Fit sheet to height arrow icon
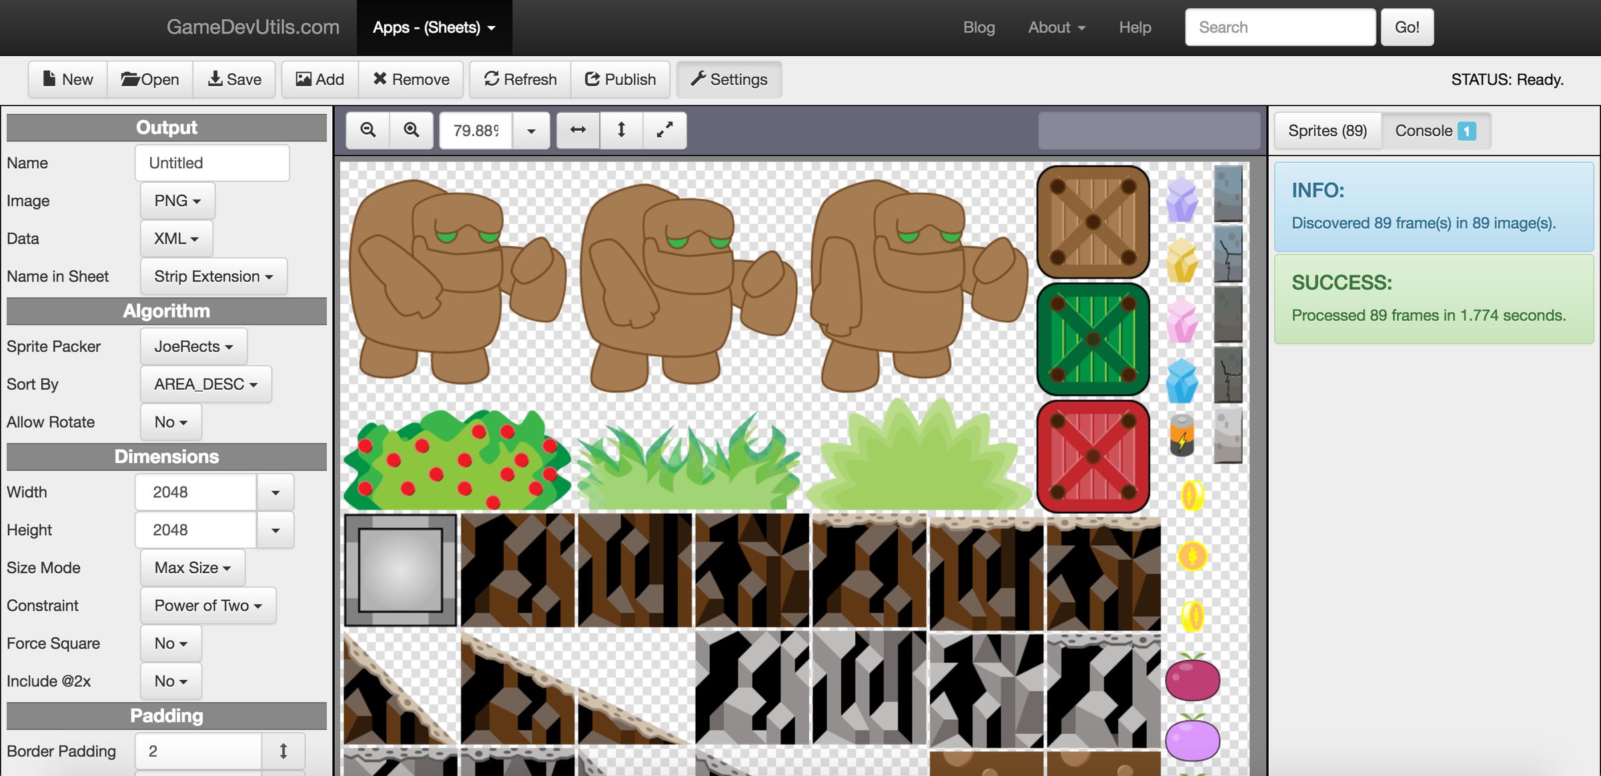Screen dimensions: 1601x776 click(x=621, y=130)
